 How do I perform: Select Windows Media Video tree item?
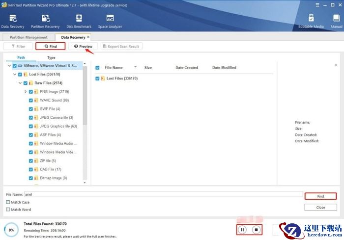(x=58, y=152)
